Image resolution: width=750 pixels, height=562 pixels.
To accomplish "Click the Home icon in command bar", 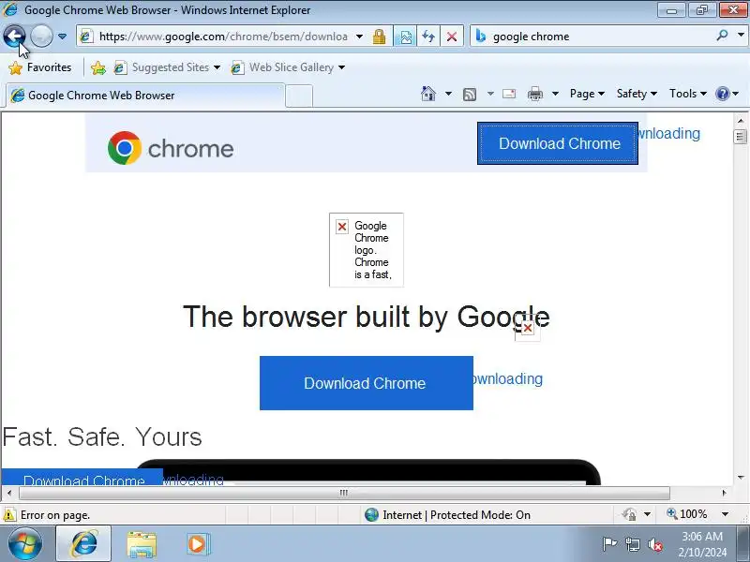I will 428,94.
